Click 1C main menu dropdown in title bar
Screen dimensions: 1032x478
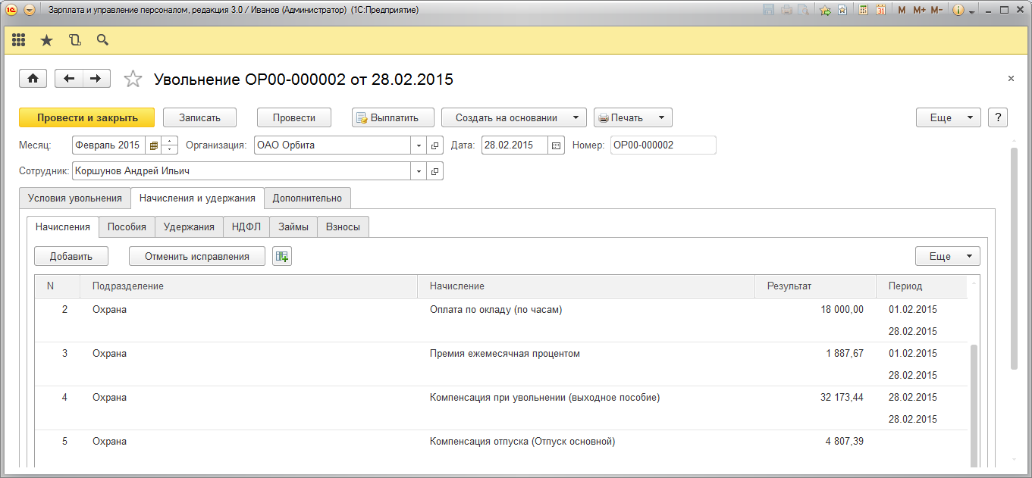click(x=30, y=11)
